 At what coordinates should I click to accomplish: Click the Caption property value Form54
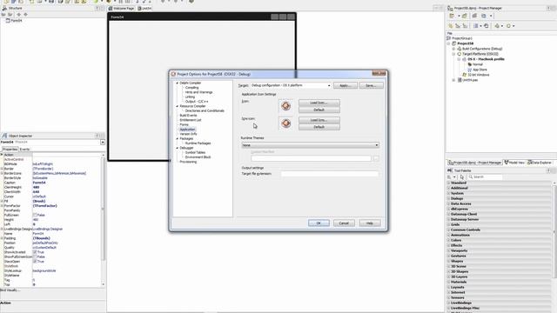click(x=39, y=183)
